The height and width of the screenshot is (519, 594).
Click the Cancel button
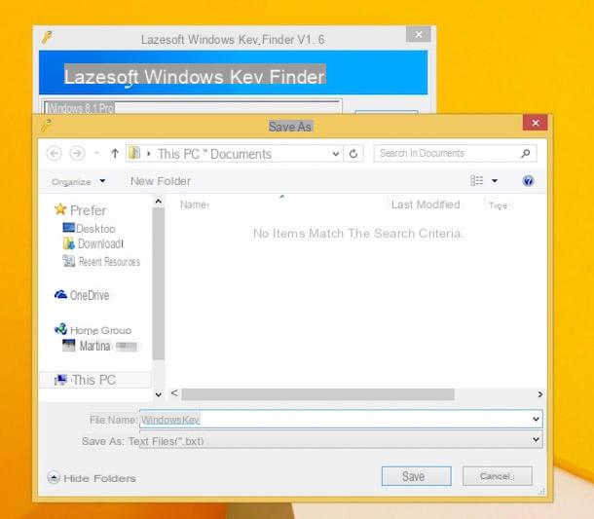497,476
